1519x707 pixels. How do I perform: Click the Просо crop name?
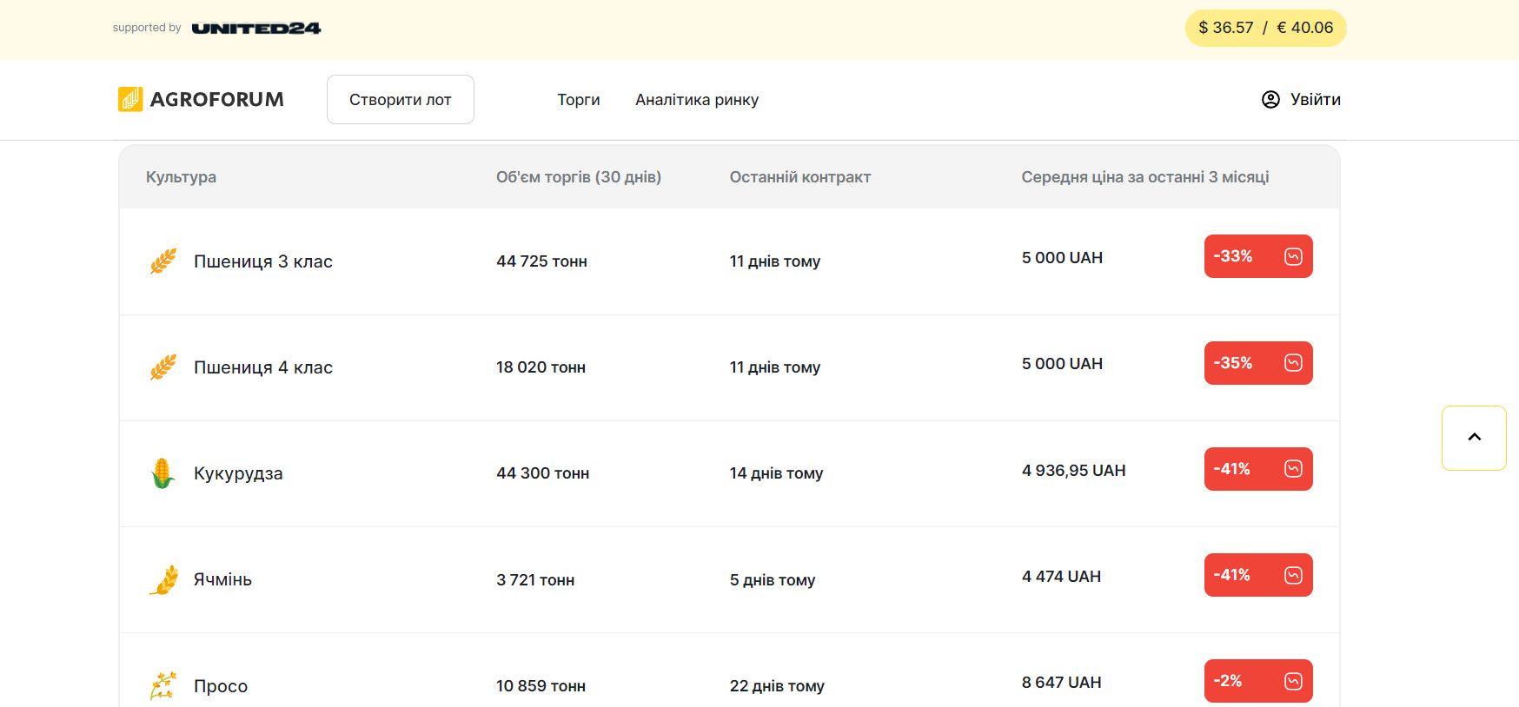pyautogui.click(x=221, y=686)
